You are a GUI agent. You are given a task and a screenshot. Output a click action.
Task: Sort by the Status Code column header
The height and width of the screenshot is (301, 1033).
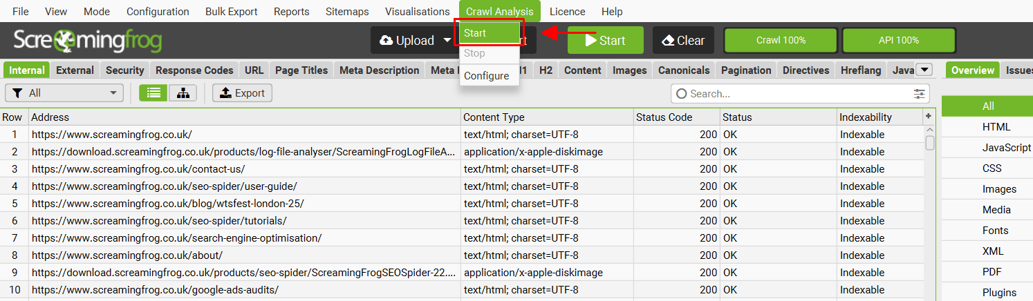(676, 117)
